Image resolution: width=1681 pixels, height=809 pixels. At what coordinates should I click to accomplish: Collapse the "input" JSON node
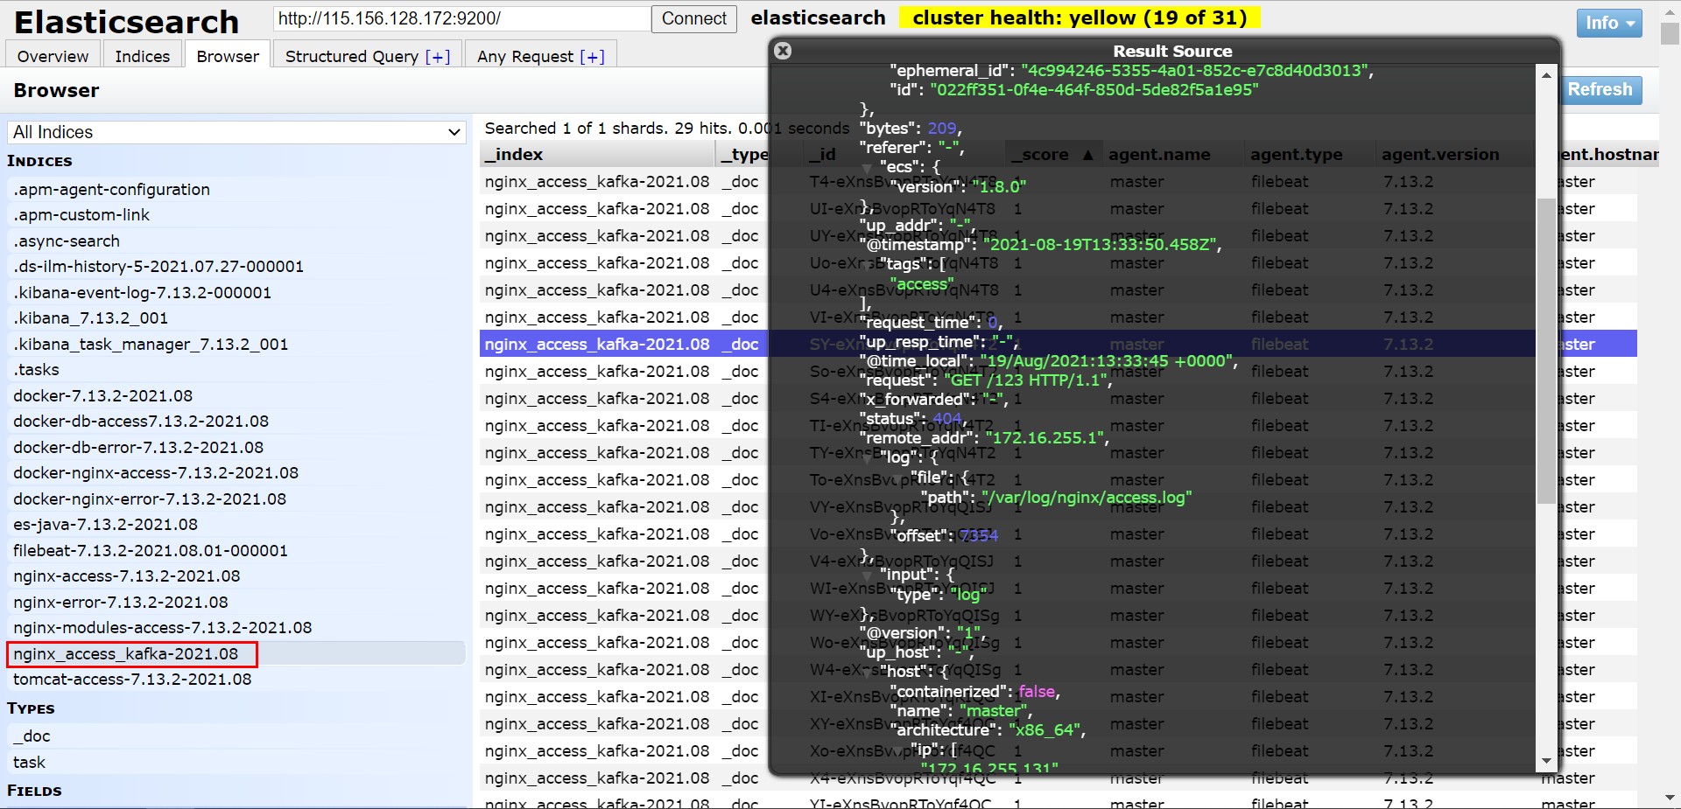(867, 575)
